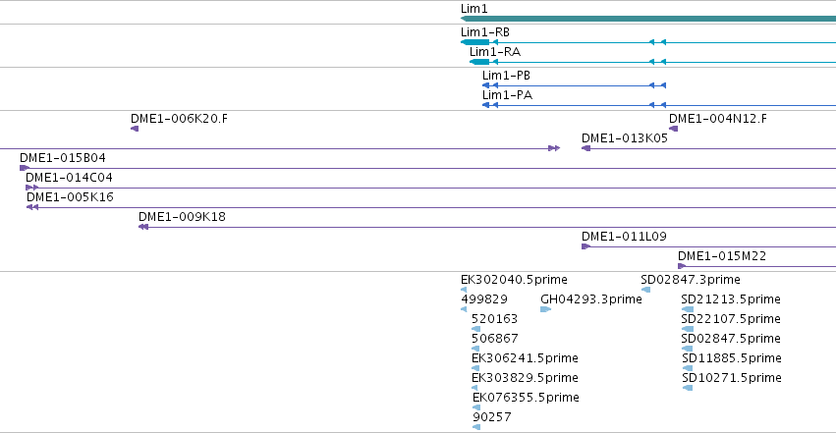Click the 90257 EST marker

tap(476, 427)
